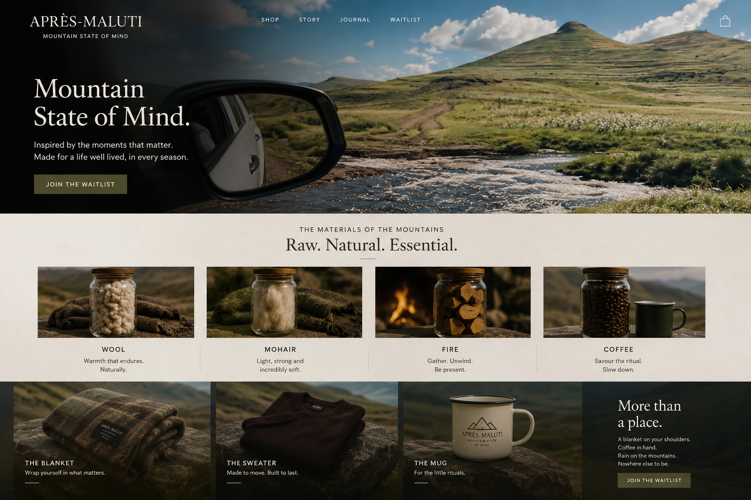
Task: Click the 'Raw. Natural. Essential.' heading
Action: pyautogui.click(x=372, y=245)
